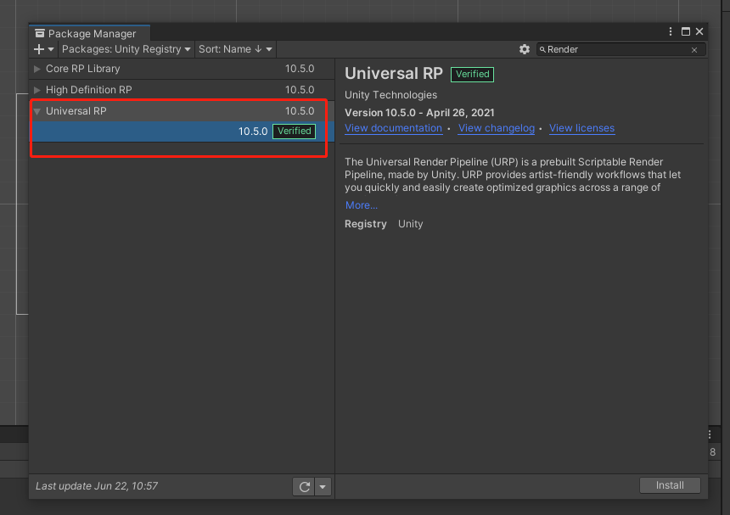730x515 pixels.
Task: Open the Packages: Unity Registry dropdown
Action: [x=125, y=49]
